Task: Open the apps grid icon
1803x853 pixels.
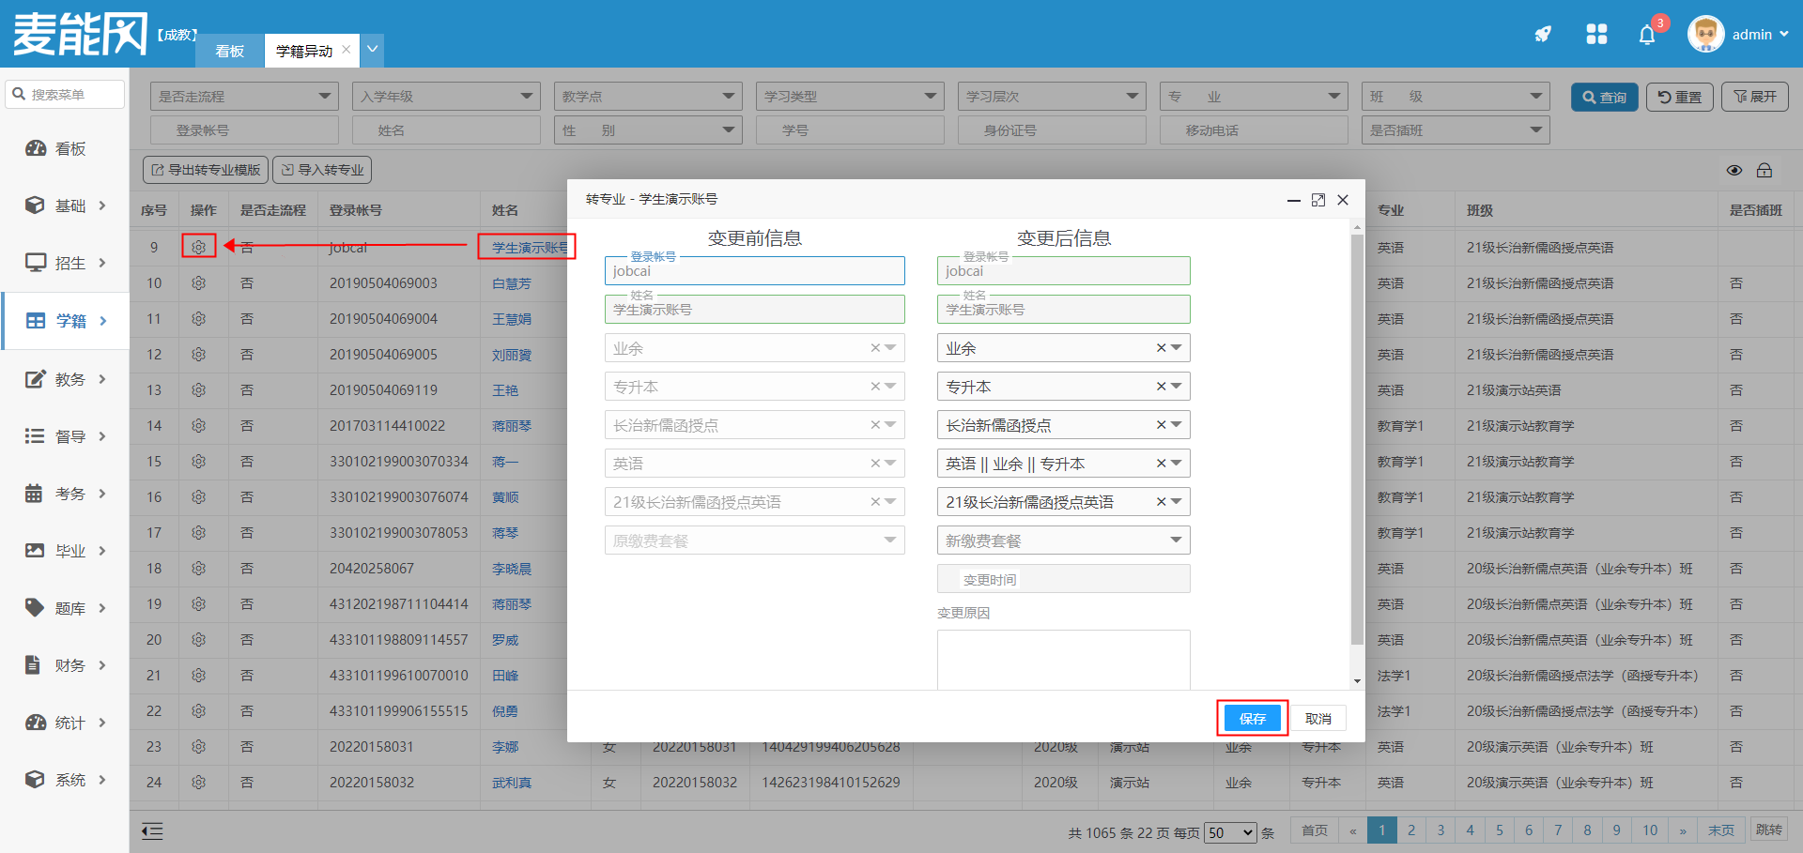Action: point(1596,35)
